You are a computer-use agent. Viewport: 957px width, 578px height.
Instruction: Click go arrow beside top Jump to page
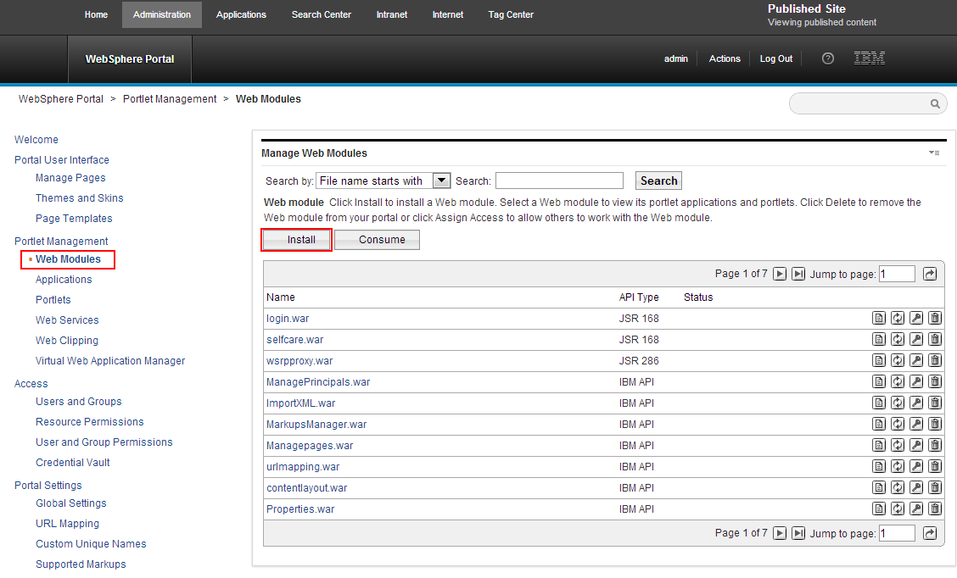tap(930, 274)
